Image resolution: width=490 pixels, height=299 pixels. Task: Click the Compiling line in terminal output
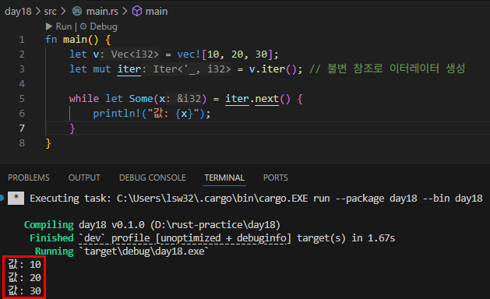coord(152,225)
